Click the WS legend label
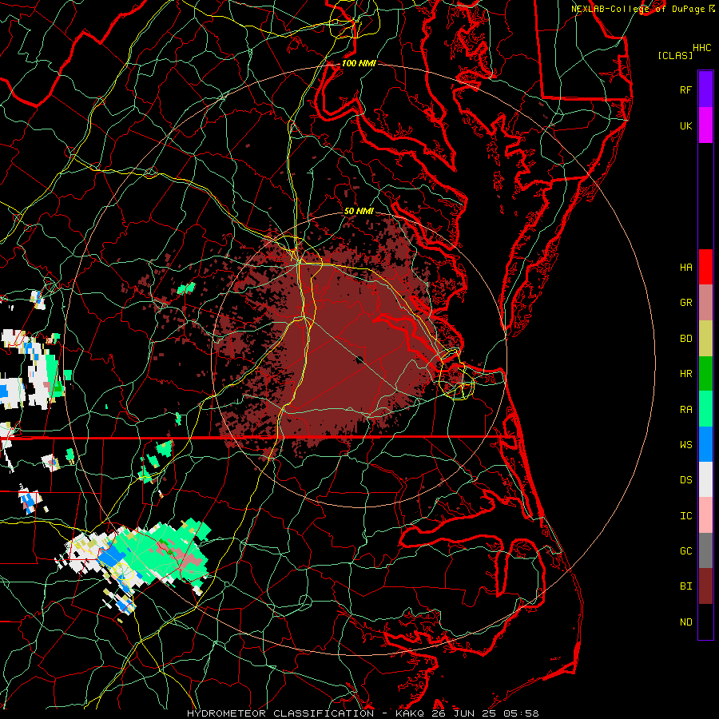This screenshot has height=719, width=719. click(686, 445)
